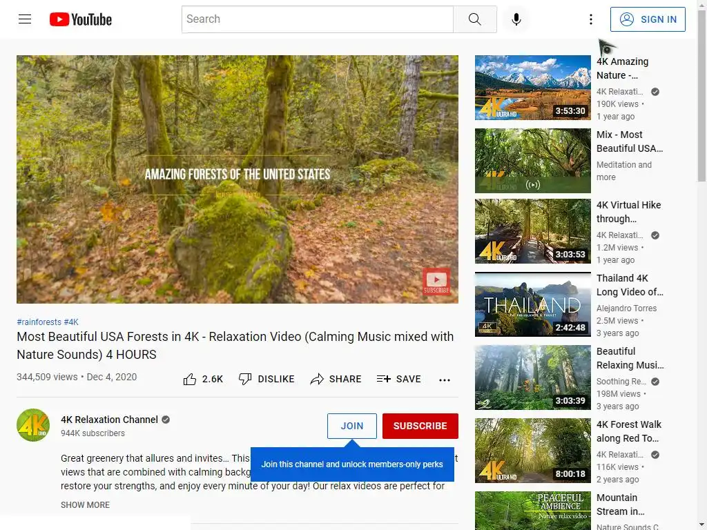Open SHARE options for the video
The height and width of the screenshot is (530, 707).
click(x=336, y=379)
